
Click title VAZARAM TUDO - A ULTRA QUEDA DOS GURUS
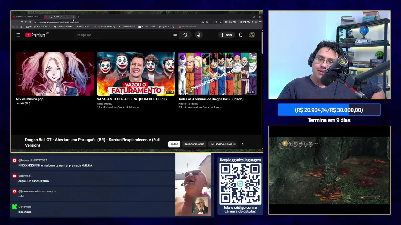click(132, 99)
